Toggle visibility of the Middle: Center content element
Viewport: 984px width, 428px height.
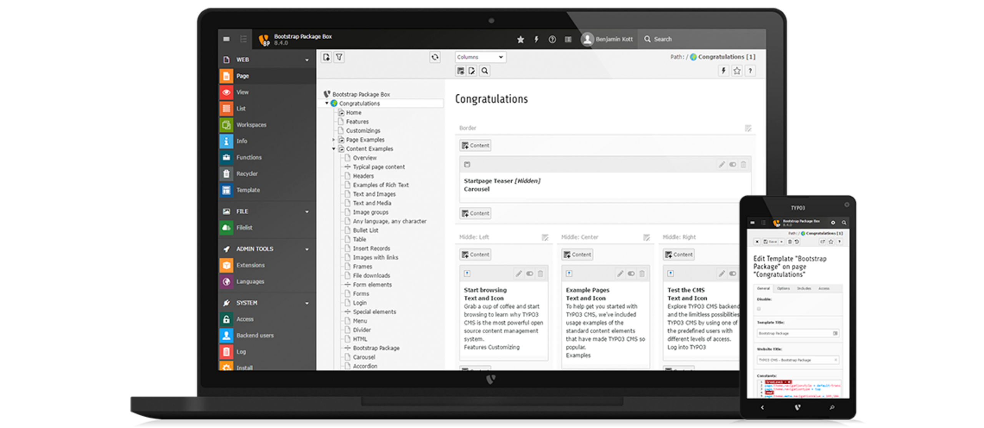tap(631, 274)
